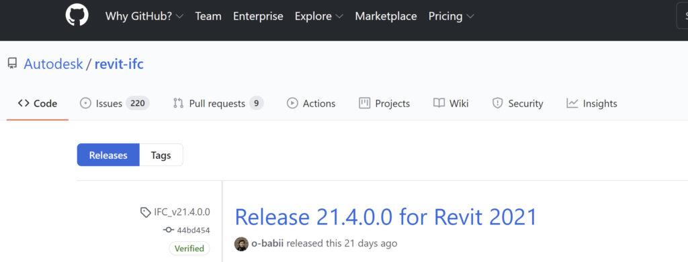Click the Verified badge

pos(189,249)
